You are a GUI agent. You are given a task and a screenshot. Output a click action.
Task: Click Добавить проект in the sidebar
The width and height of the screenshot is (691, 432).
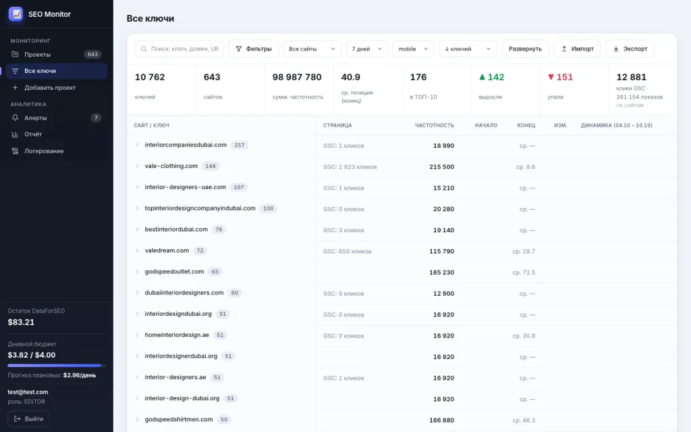pyautogui.click(x=57, y=88)
